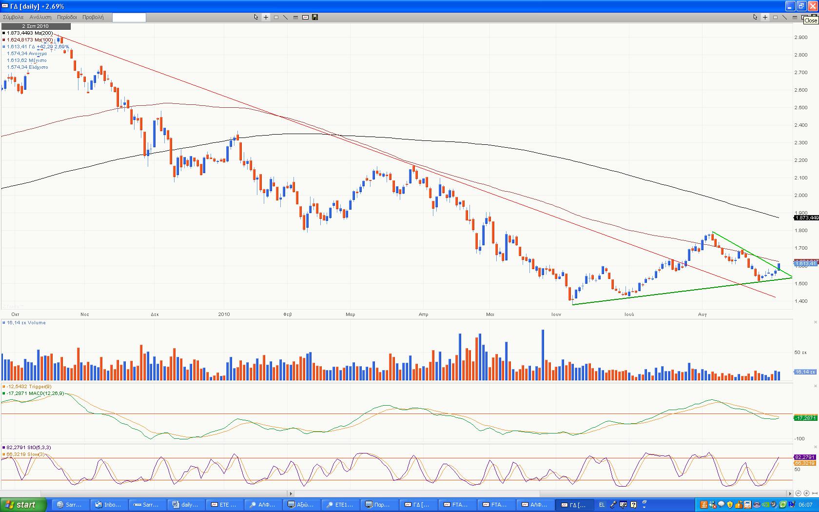Click the floppy disk save chart icon
Viewport: 819px width, 512px height.
(315, 17)
